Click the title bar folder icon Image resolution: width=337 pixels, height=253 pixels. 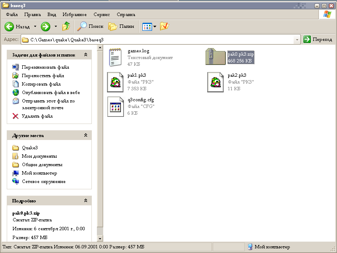5,5
